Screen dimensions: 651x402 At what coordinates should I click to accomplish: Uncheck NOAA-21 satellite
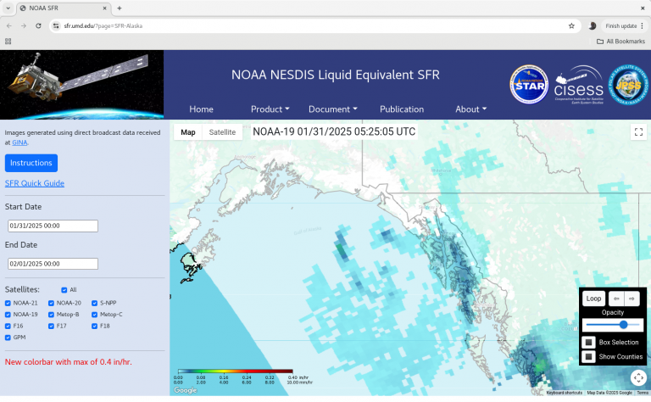tap(8, 303)
